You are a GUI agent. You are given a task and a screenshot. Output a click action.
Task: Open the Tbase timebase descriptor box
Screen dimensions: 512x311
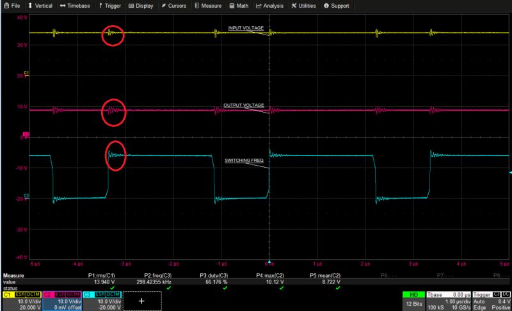449,301
